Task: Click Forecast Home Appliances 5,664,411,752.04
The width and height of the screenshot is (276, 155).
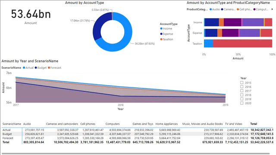Action: (x=169, y=138)
